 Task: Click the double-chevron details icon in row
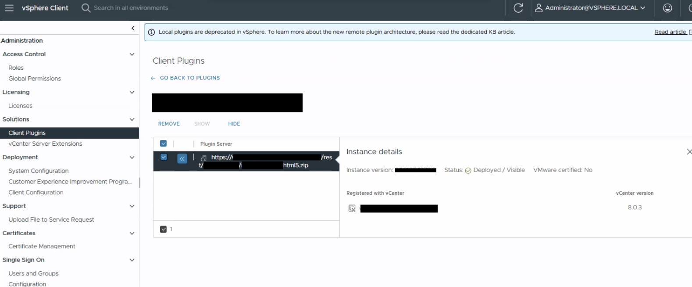pyautogui.click(x=182, y=158)
